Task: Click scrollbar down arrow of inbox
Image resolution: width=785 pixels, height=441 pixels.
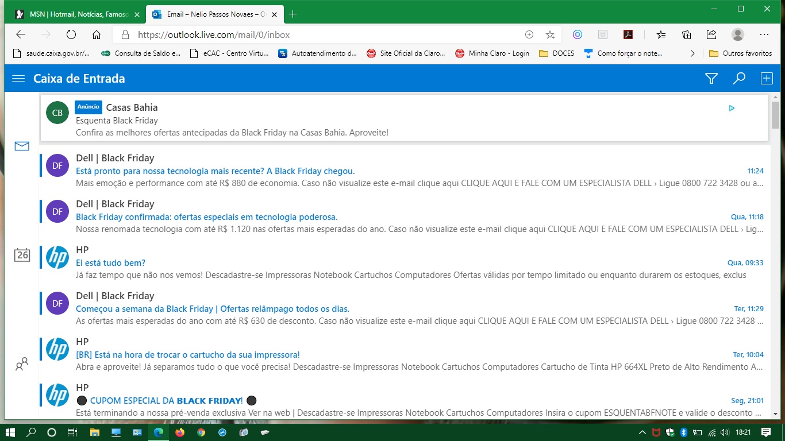Action: 775,413
